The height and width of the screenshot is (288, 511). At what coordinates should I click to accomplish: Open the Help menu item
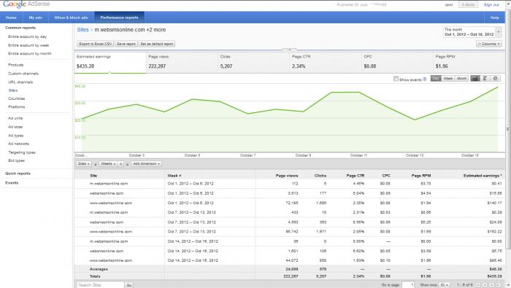(494, 17)
